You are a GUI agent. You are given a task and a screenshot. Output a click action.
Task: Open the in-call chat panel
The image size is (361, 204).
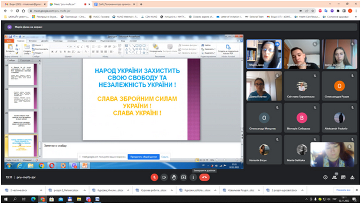click(344, 178)
